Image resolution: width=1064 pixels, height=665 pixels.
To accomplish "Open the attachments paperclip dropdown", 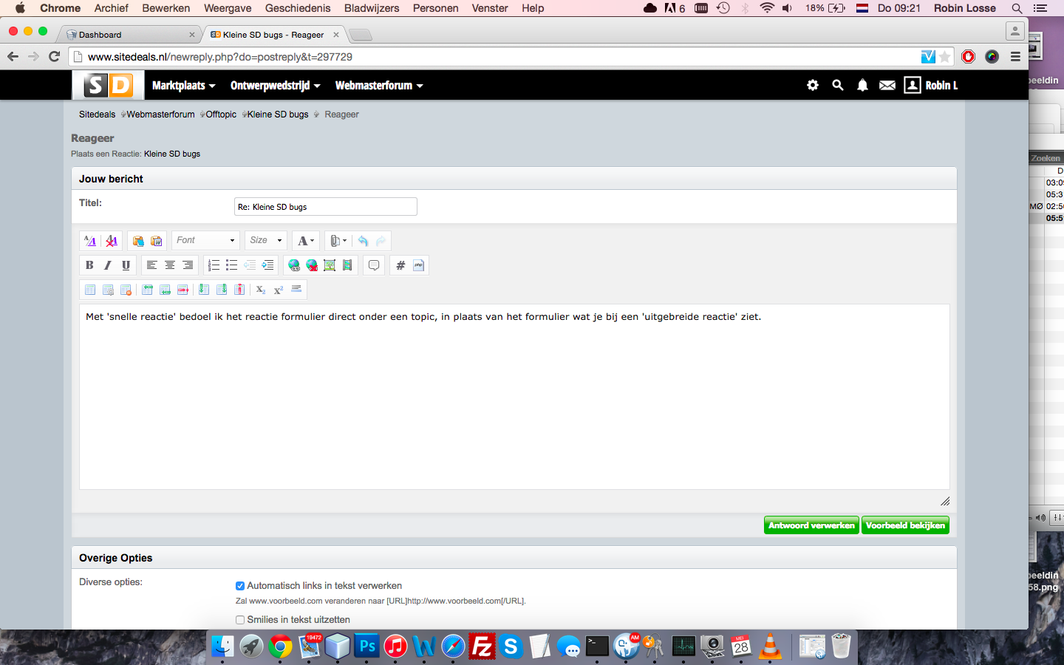I will tap(338, 241).
